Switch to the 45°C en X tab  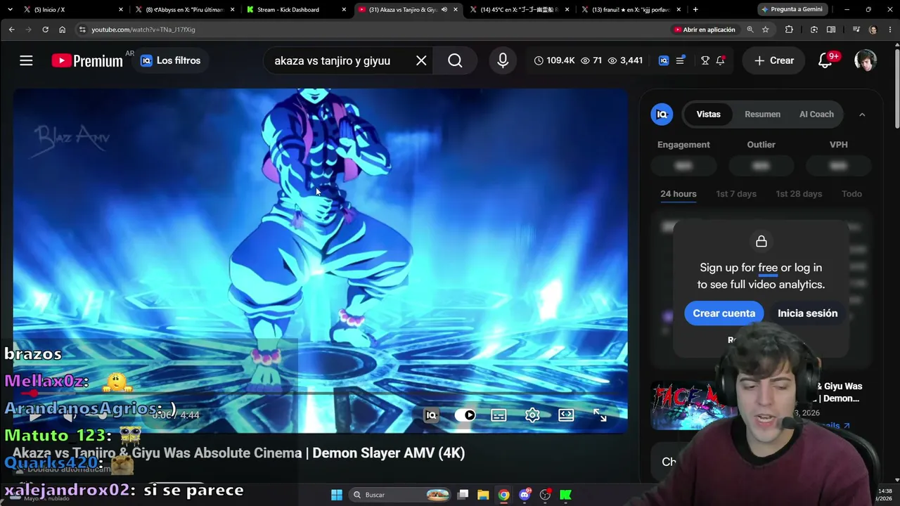[x=520, y=10]
